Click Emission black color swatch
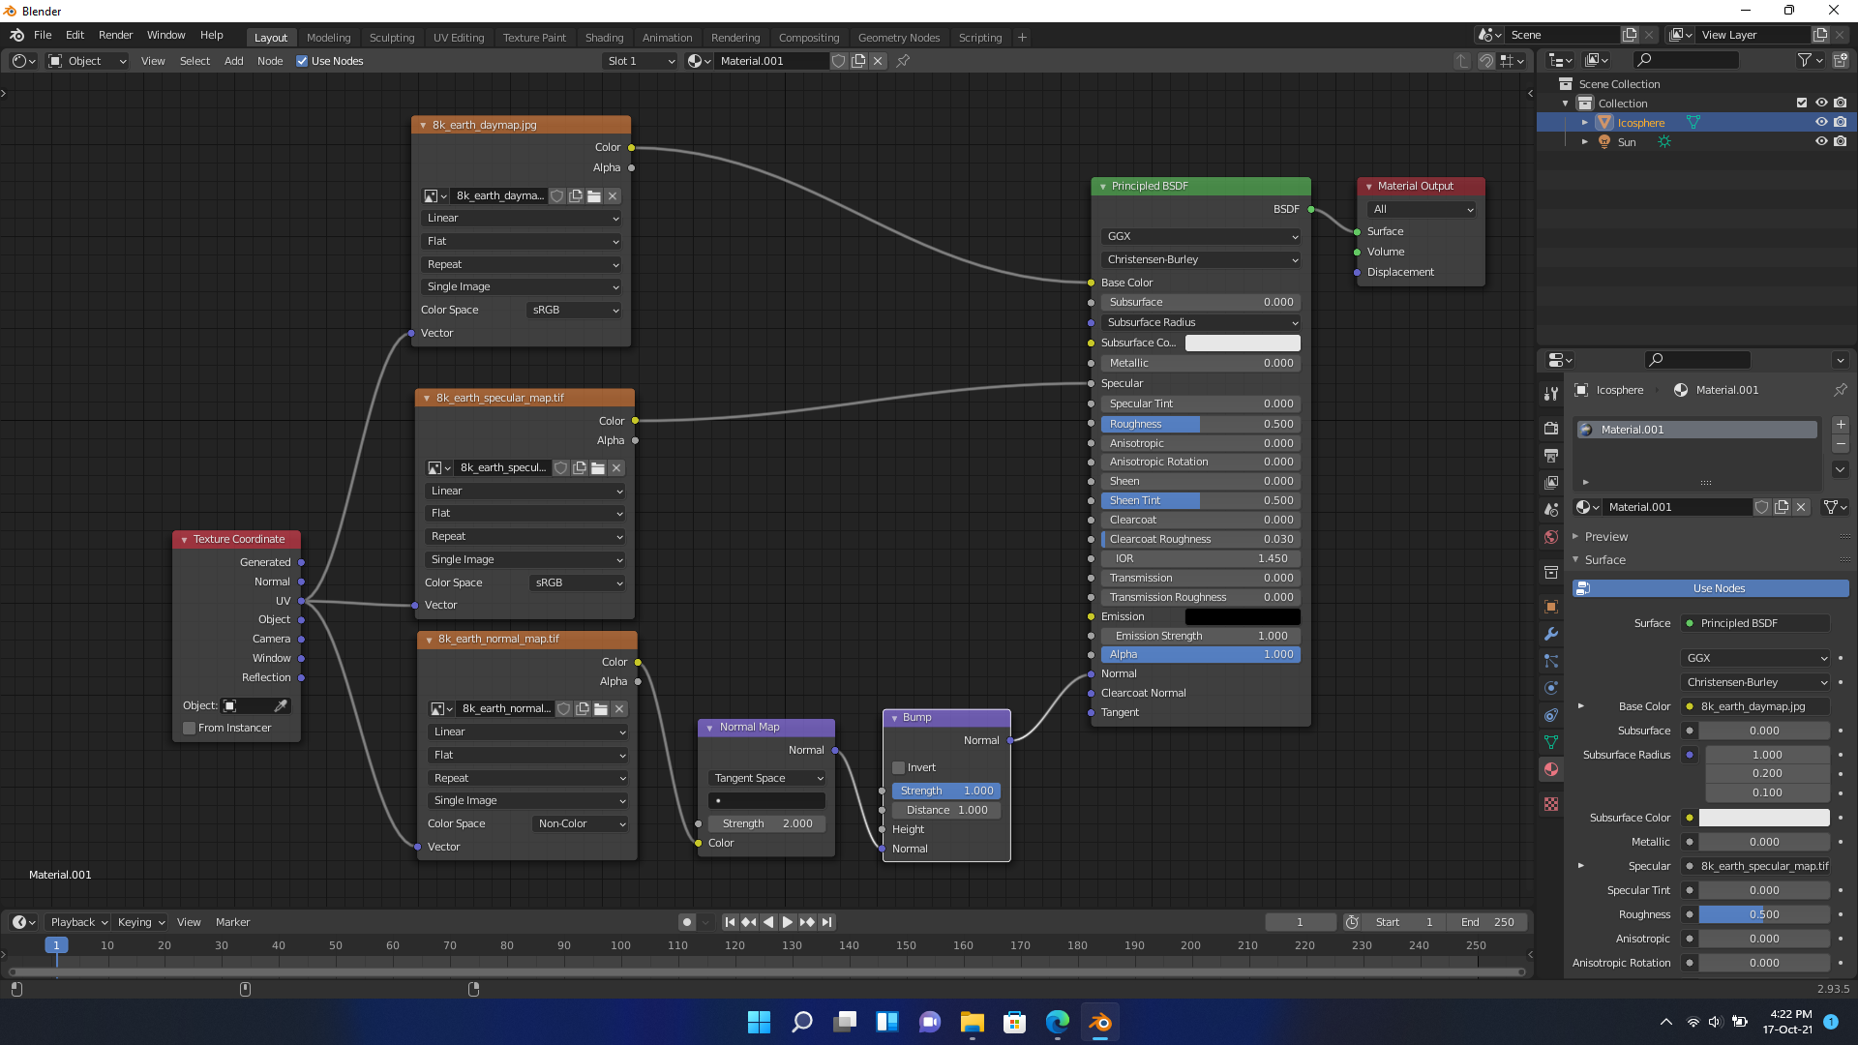 1243,617
